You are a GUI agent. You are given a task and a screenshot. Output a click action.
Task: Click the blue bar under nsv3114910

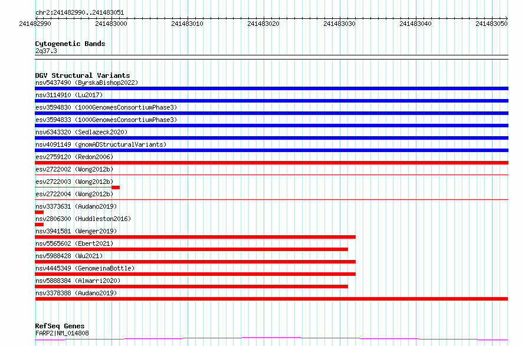pos(271,101)
